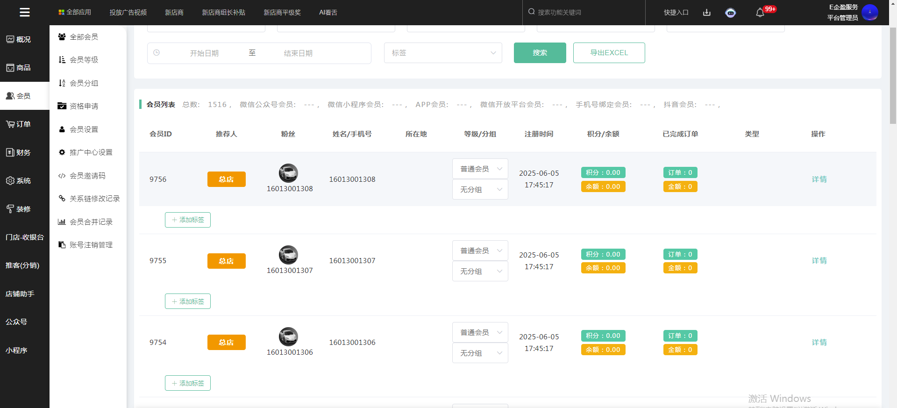Open 详情 link for member 9755
The height and width of the screenshot is (408, 897).
[x=819, y=261]
